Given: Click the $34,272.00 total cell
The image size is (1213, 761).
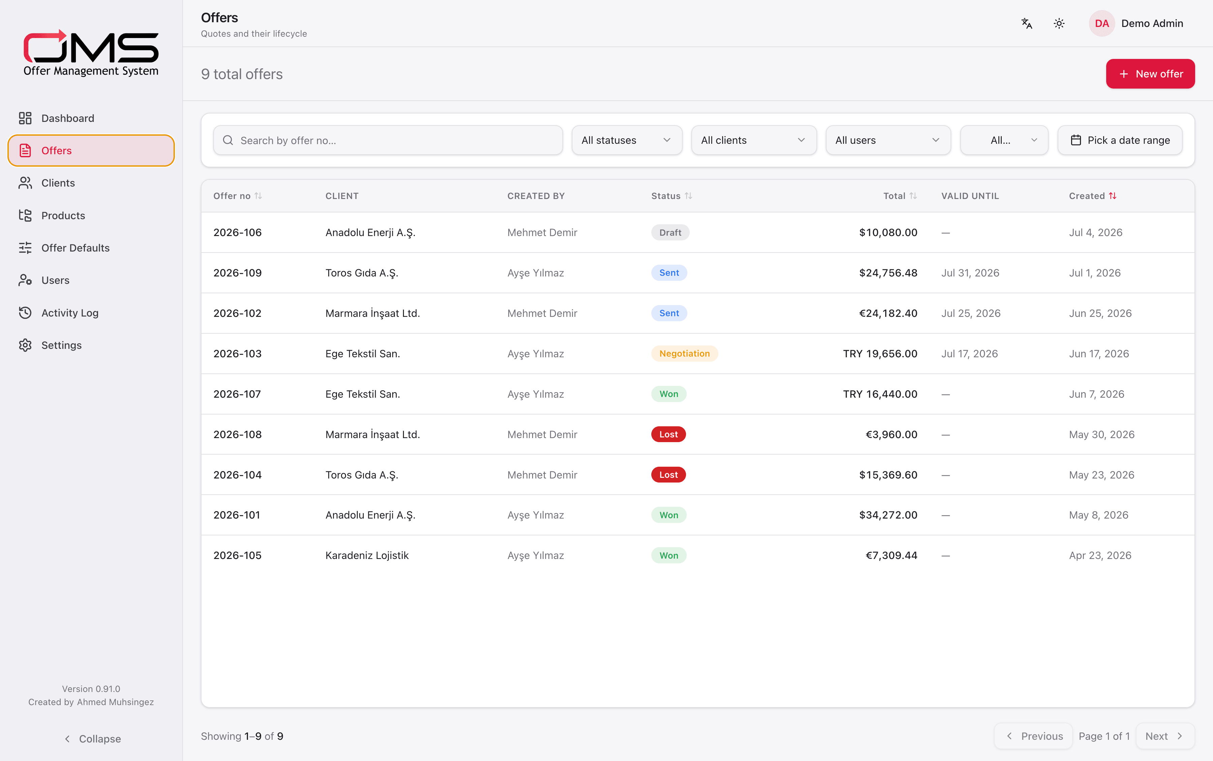Looking at the screenshot, I should coord(888,515).
